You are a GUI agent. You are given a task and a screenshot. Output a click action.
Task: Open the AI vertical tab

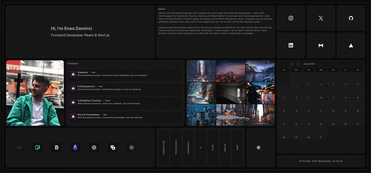click(x=200, y=148)
